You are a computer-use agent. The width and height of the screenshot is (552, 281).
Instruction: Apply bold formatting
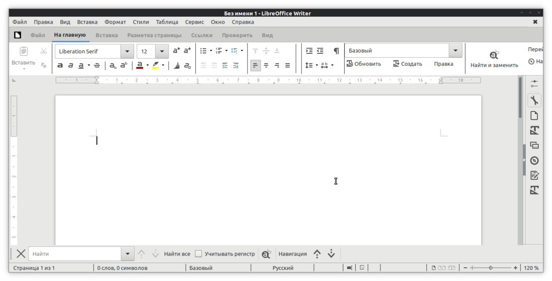tap(60, 65)
